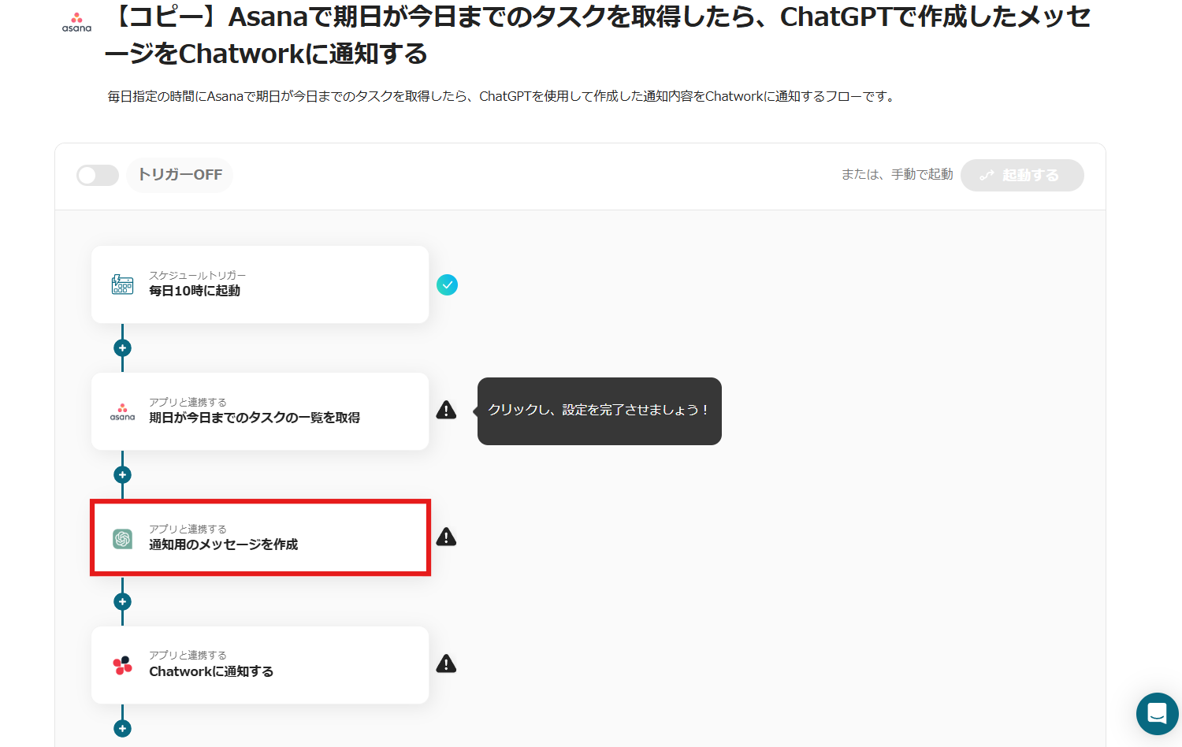Open the Chatworkに通知する step
The width and height of the screenshot is (1182, 747).
(260, 665)
